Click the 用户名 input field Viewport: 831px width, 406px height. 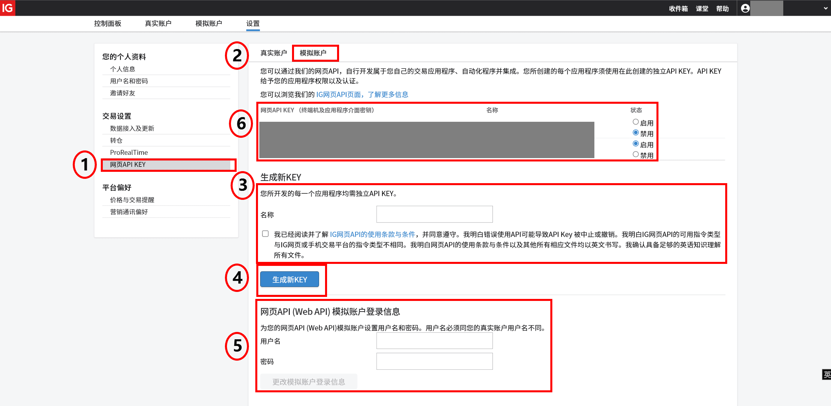coord(434,341)
